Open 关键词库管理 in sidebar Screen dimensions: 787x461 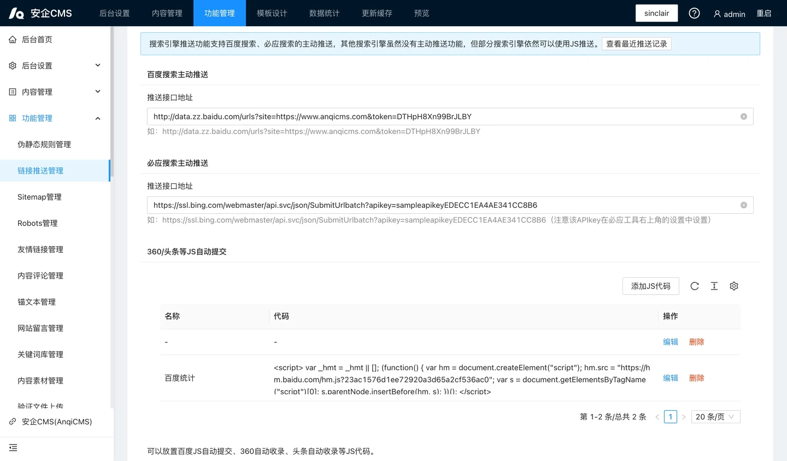(55, 354)
